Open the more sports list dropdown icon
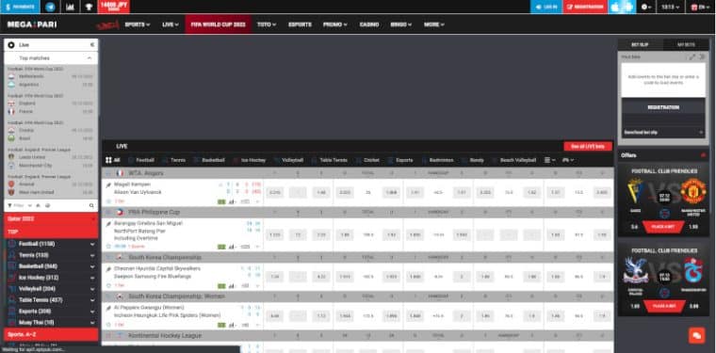Screen dimensions: 716x353 550,160
